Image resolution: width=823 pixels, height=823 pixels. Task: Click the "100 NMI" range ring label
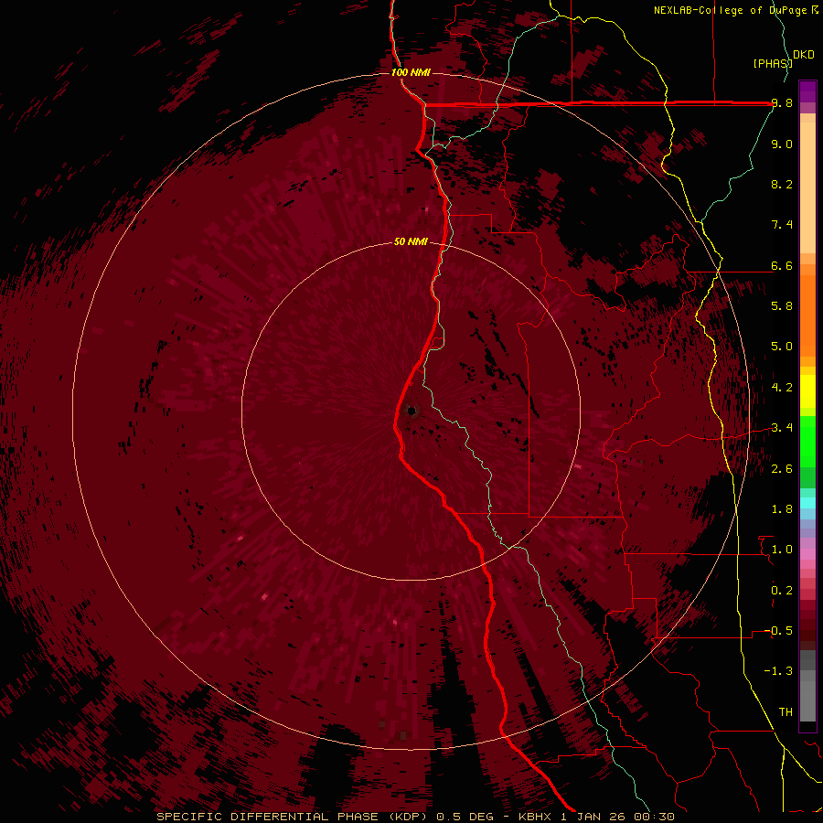411,72
